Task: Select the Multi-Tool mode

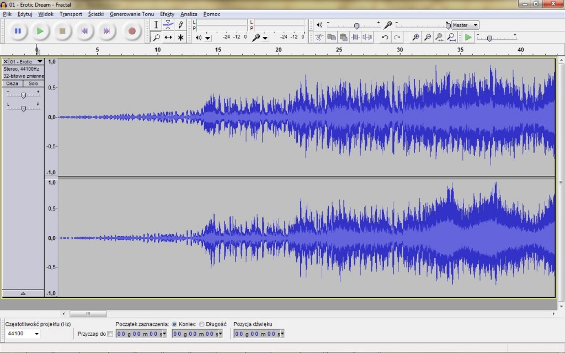Action: [x=180, y=37]
